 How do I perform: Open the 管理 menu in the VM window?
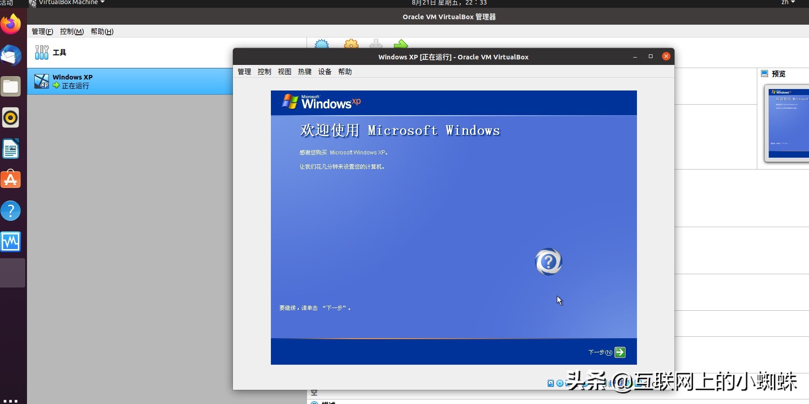[244, 72]
